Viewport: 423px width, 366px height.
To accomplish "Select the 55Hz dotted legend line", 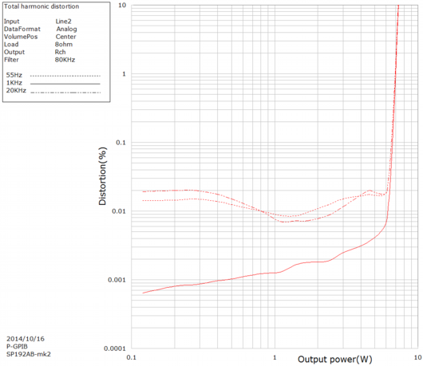I will tap(65, 76).
